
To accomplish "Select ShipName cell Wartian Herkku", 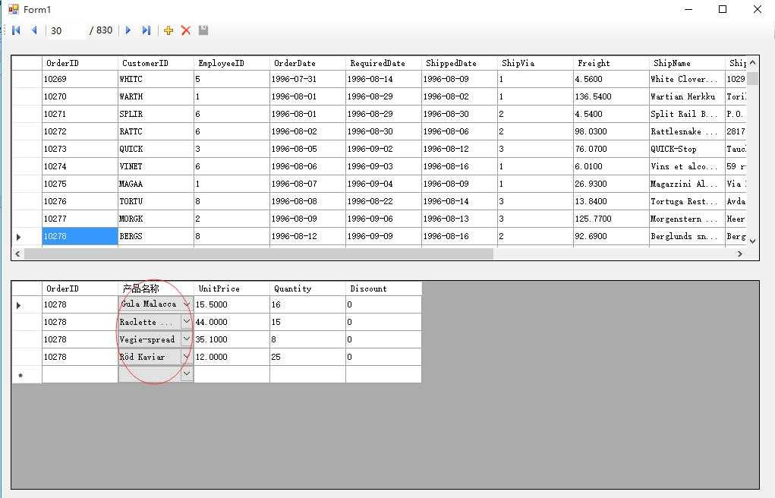I will click(x=687, y=96).
